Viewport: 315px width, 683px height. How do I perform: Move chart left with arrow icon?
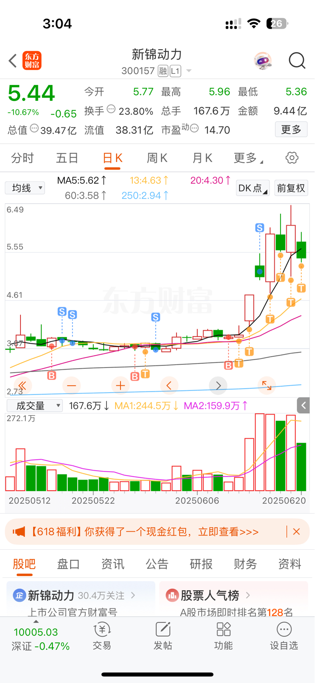169,385
